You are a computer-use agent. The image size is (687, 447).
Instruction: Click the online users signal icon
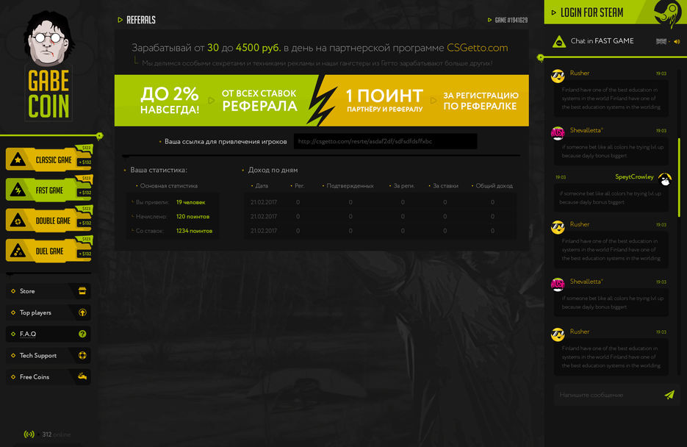(x=29, y=435)
